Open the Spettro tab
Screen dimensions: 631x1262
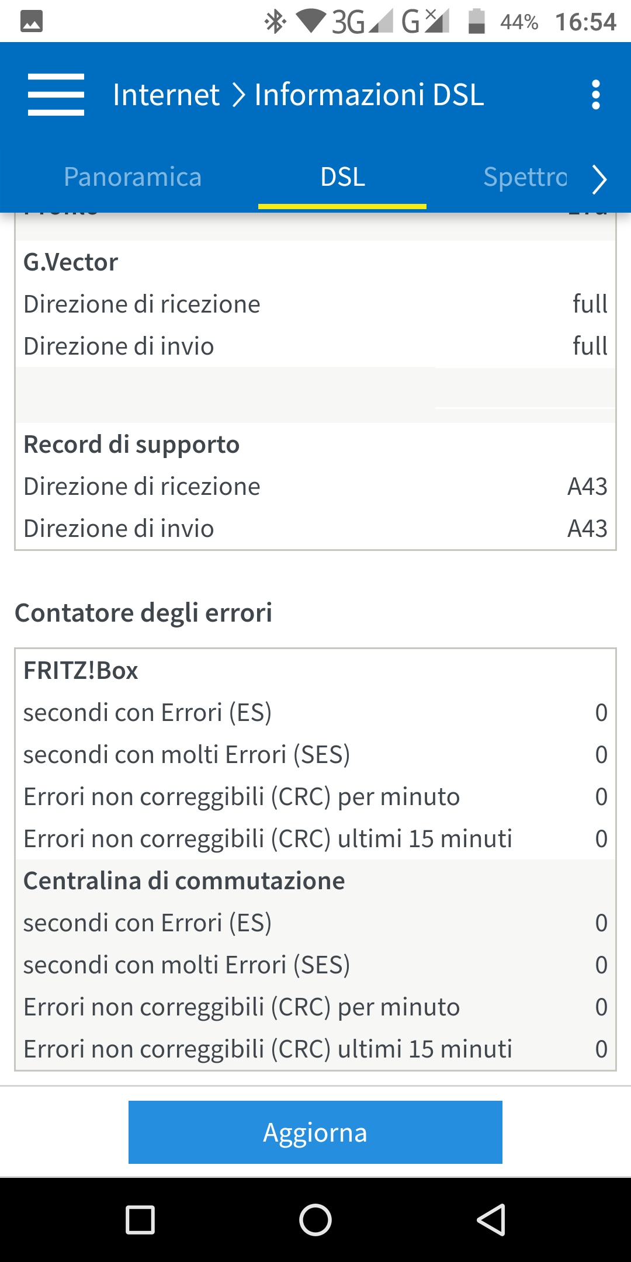(x=525, y=177)
